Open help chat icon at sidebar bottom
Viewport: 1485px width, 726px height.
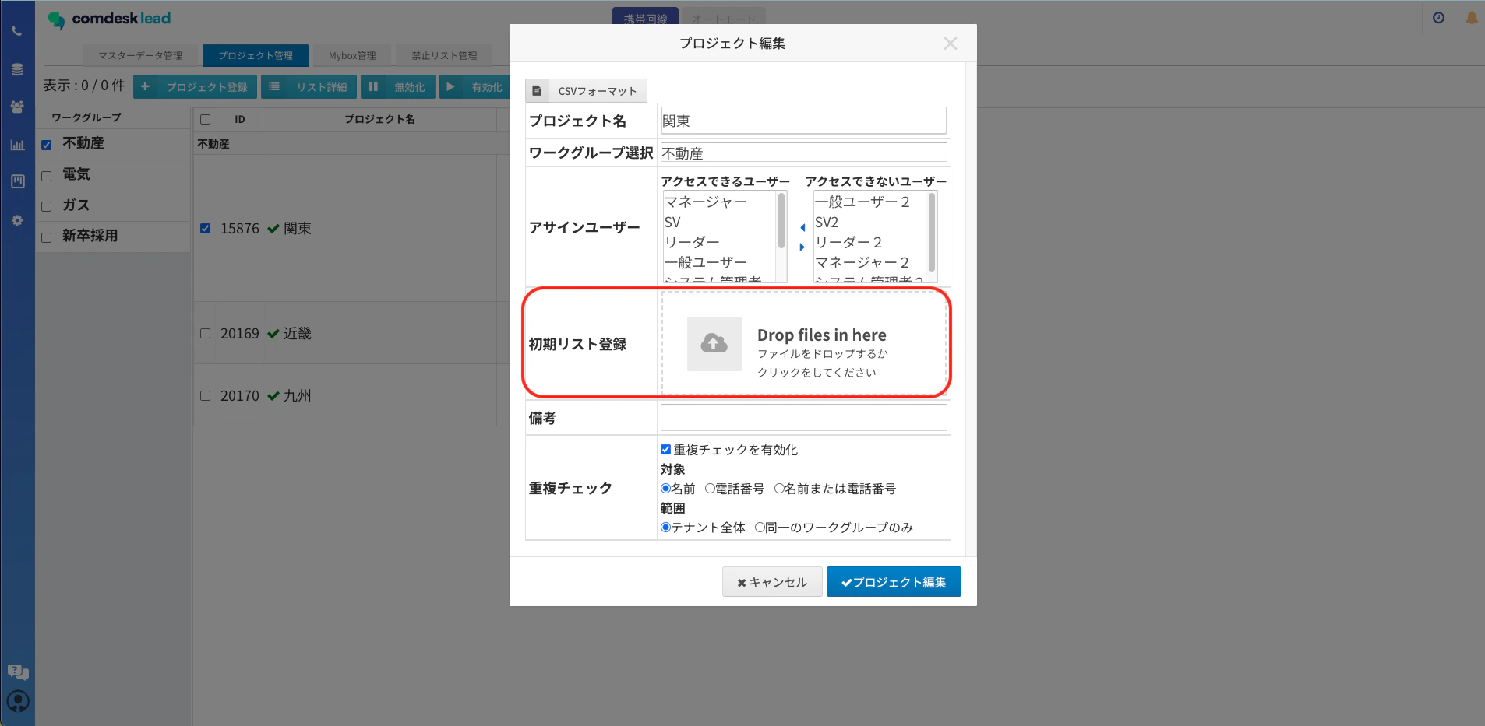pos(18,672)
